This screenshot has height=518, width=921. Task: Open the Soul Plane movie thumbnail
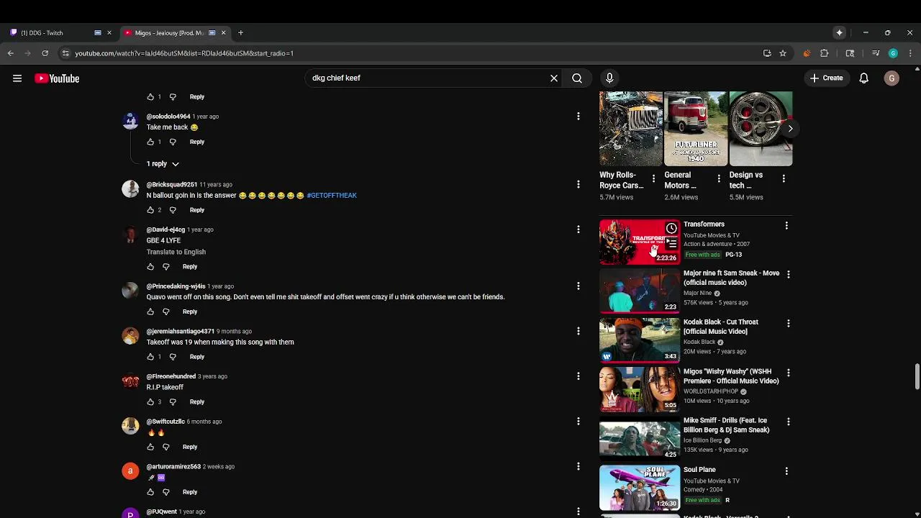[640, 487]
